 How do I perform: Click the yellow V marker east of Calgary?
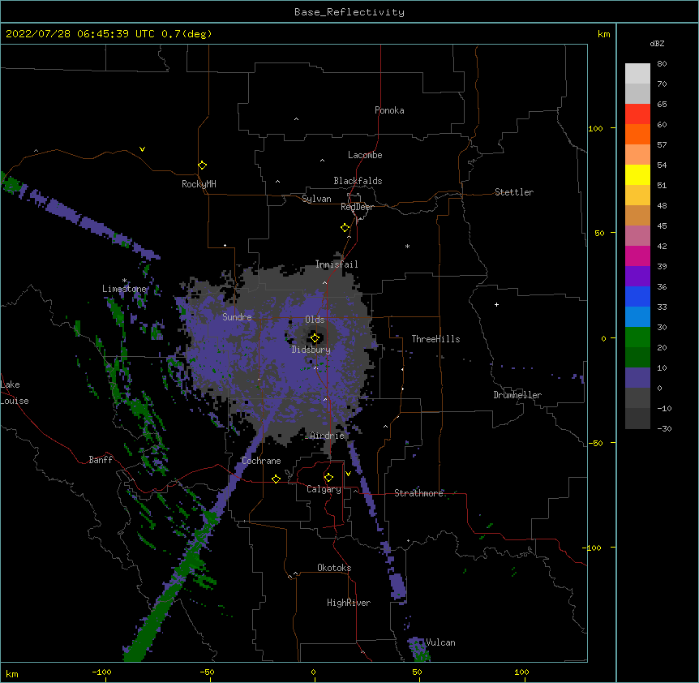[348, 474]
